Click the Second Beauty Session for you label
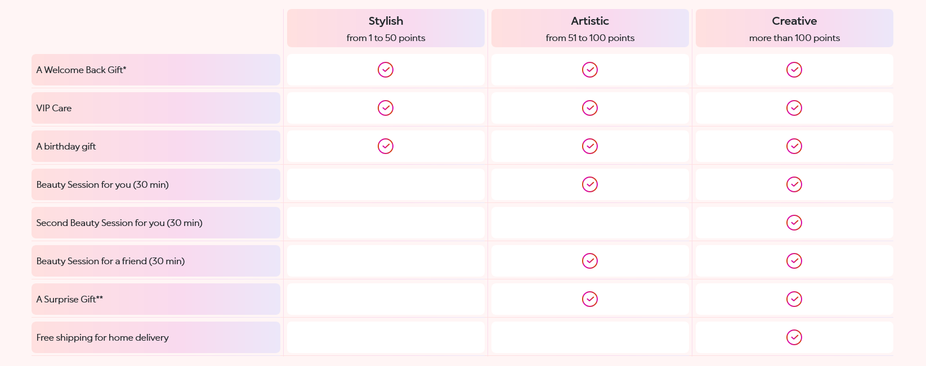The width and height of the screenshot is (926, 366). pyautogui.click(x=119, y=223)
